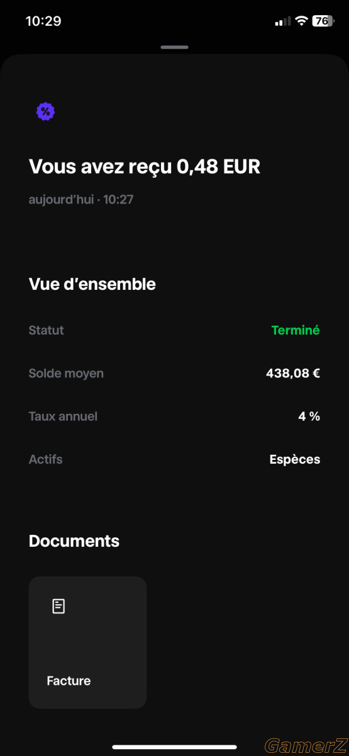Tap the aujourd'hui 10:27 timestamp
This screenshot has width=349, height=756.
[81, 200]
